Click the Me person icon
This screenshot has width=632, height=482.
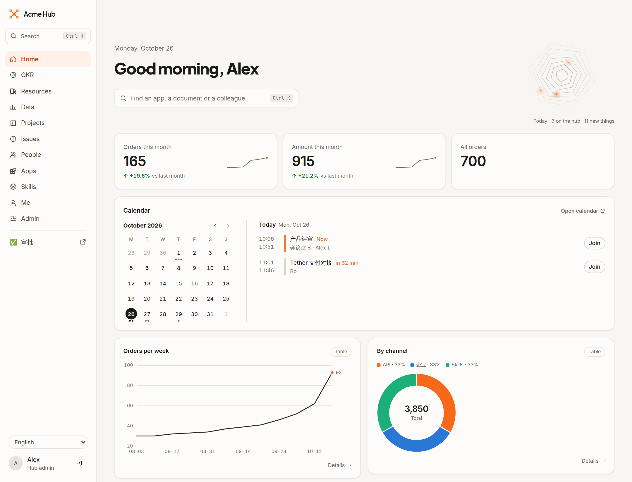pos(13,203)
